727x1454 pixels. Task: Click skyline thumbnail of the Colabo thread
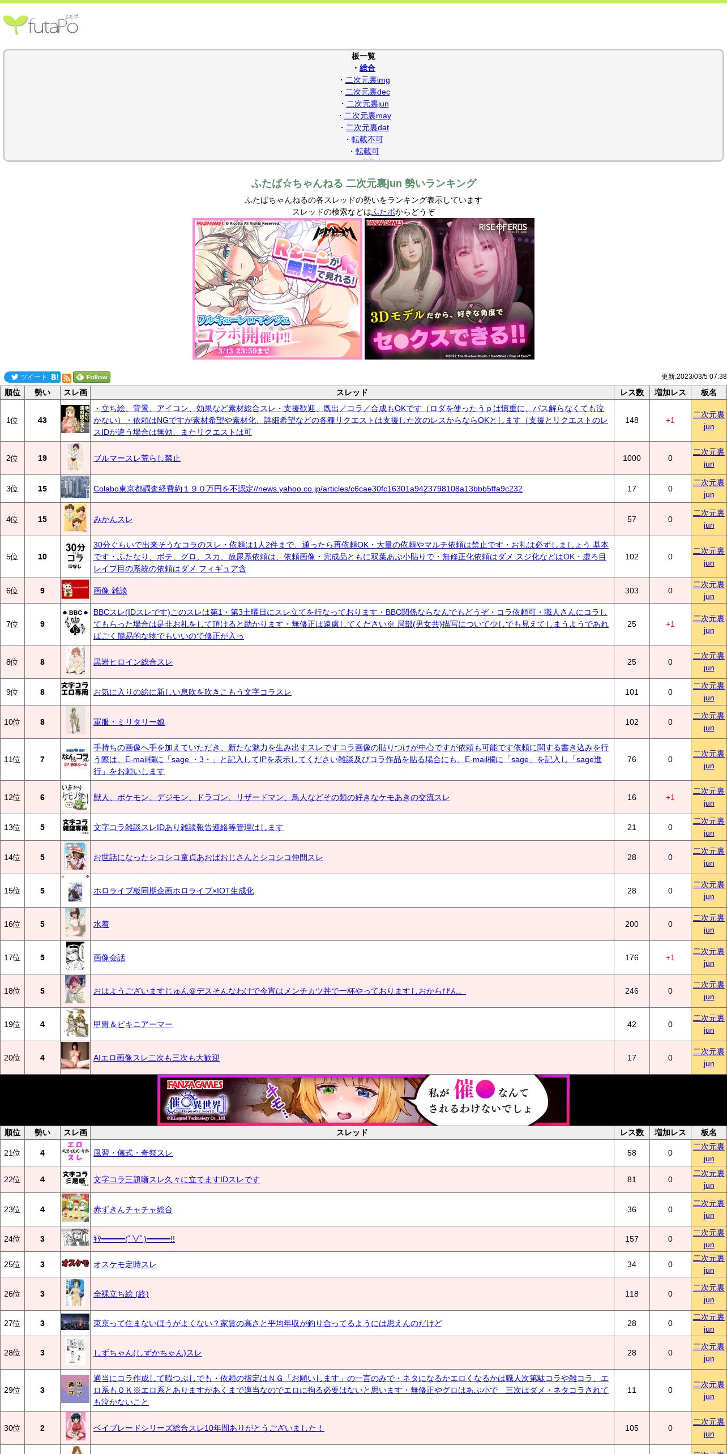pos(75,488)
